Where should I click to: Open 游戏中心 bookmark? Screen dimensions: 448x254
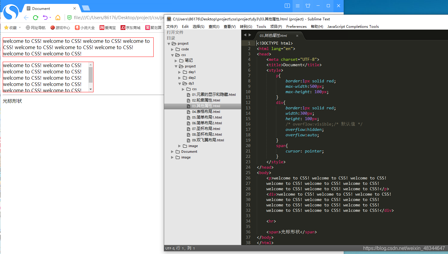point(60,28)
